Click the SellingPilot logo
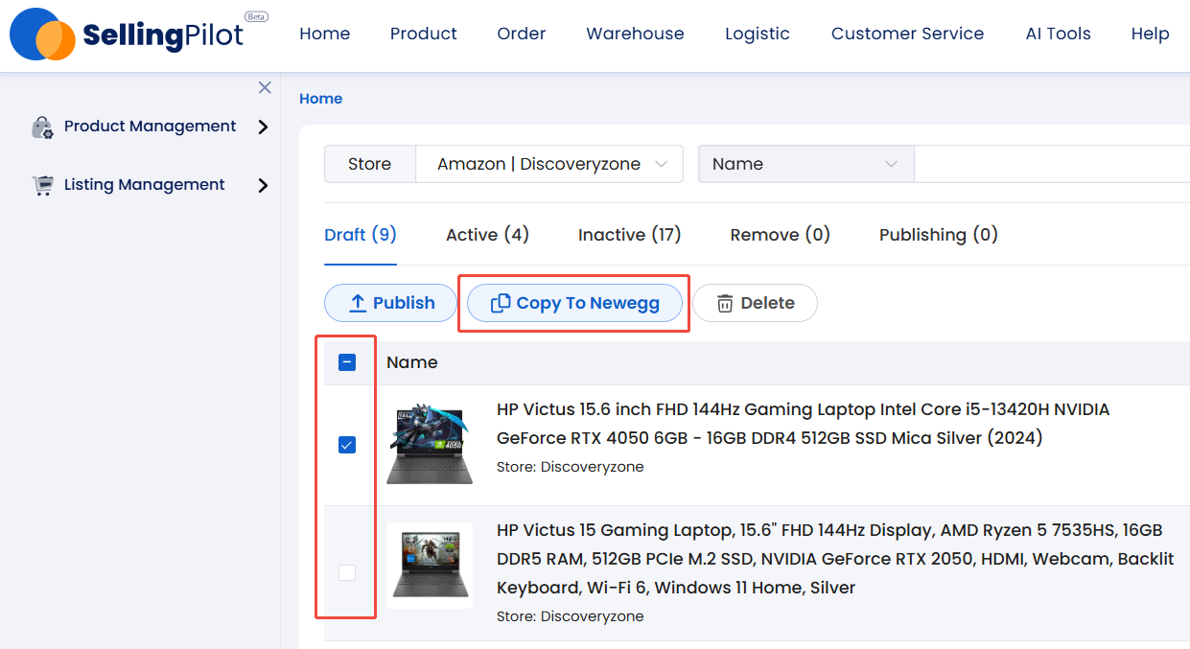Screen dimensions: 1190x649 point(138,35)
